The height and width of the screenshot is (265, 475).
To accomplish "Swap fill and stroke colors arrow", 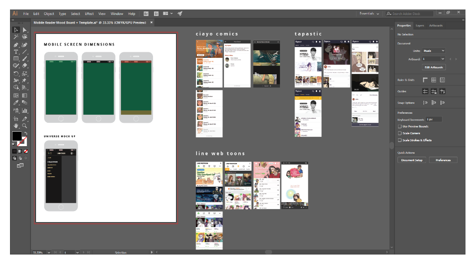I will click(x=26, y=133).
